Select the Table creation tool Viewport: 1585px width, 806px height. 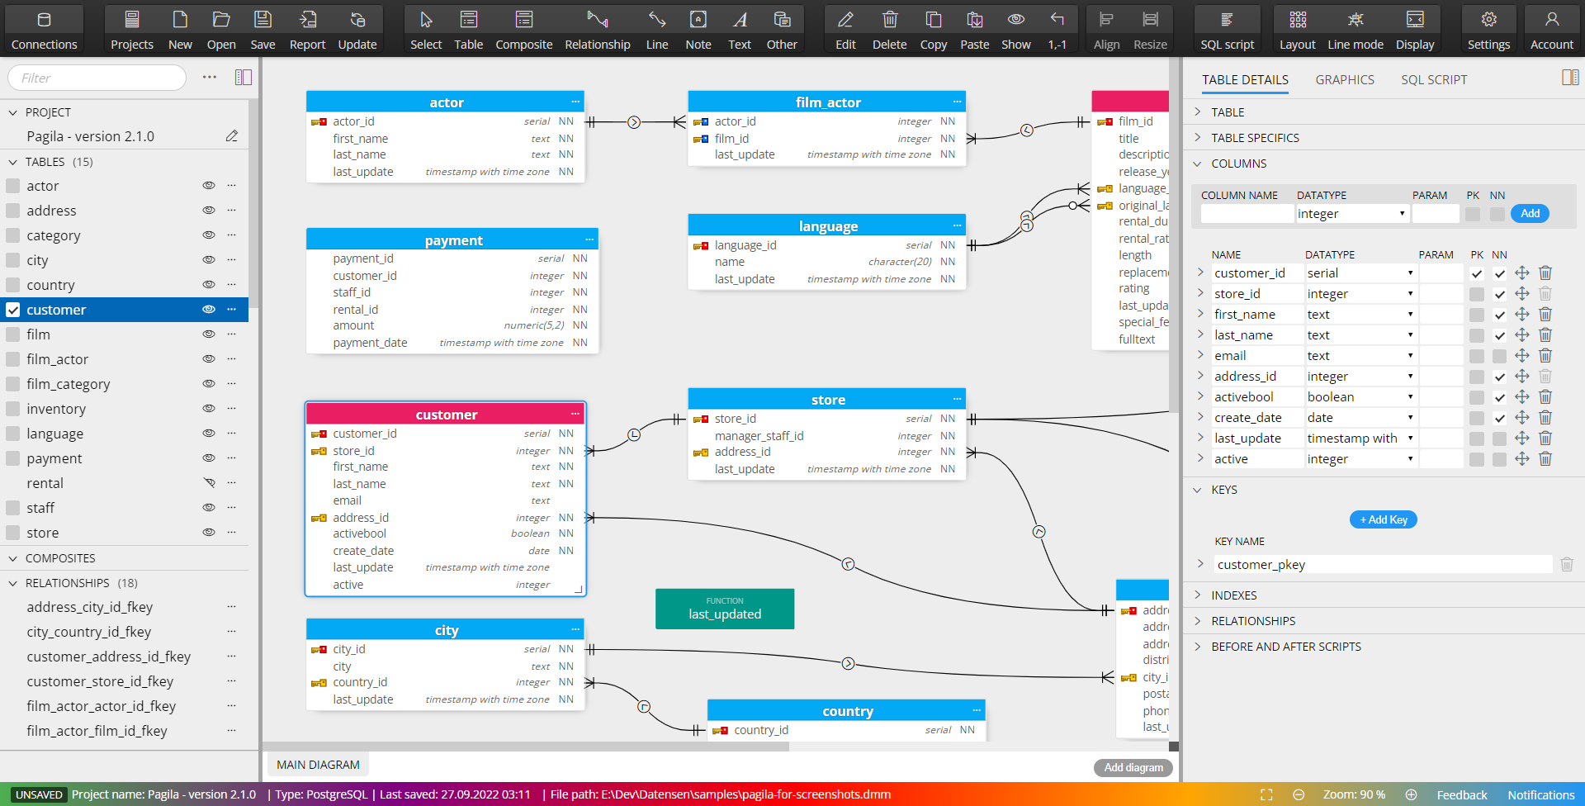click(468, 27)
